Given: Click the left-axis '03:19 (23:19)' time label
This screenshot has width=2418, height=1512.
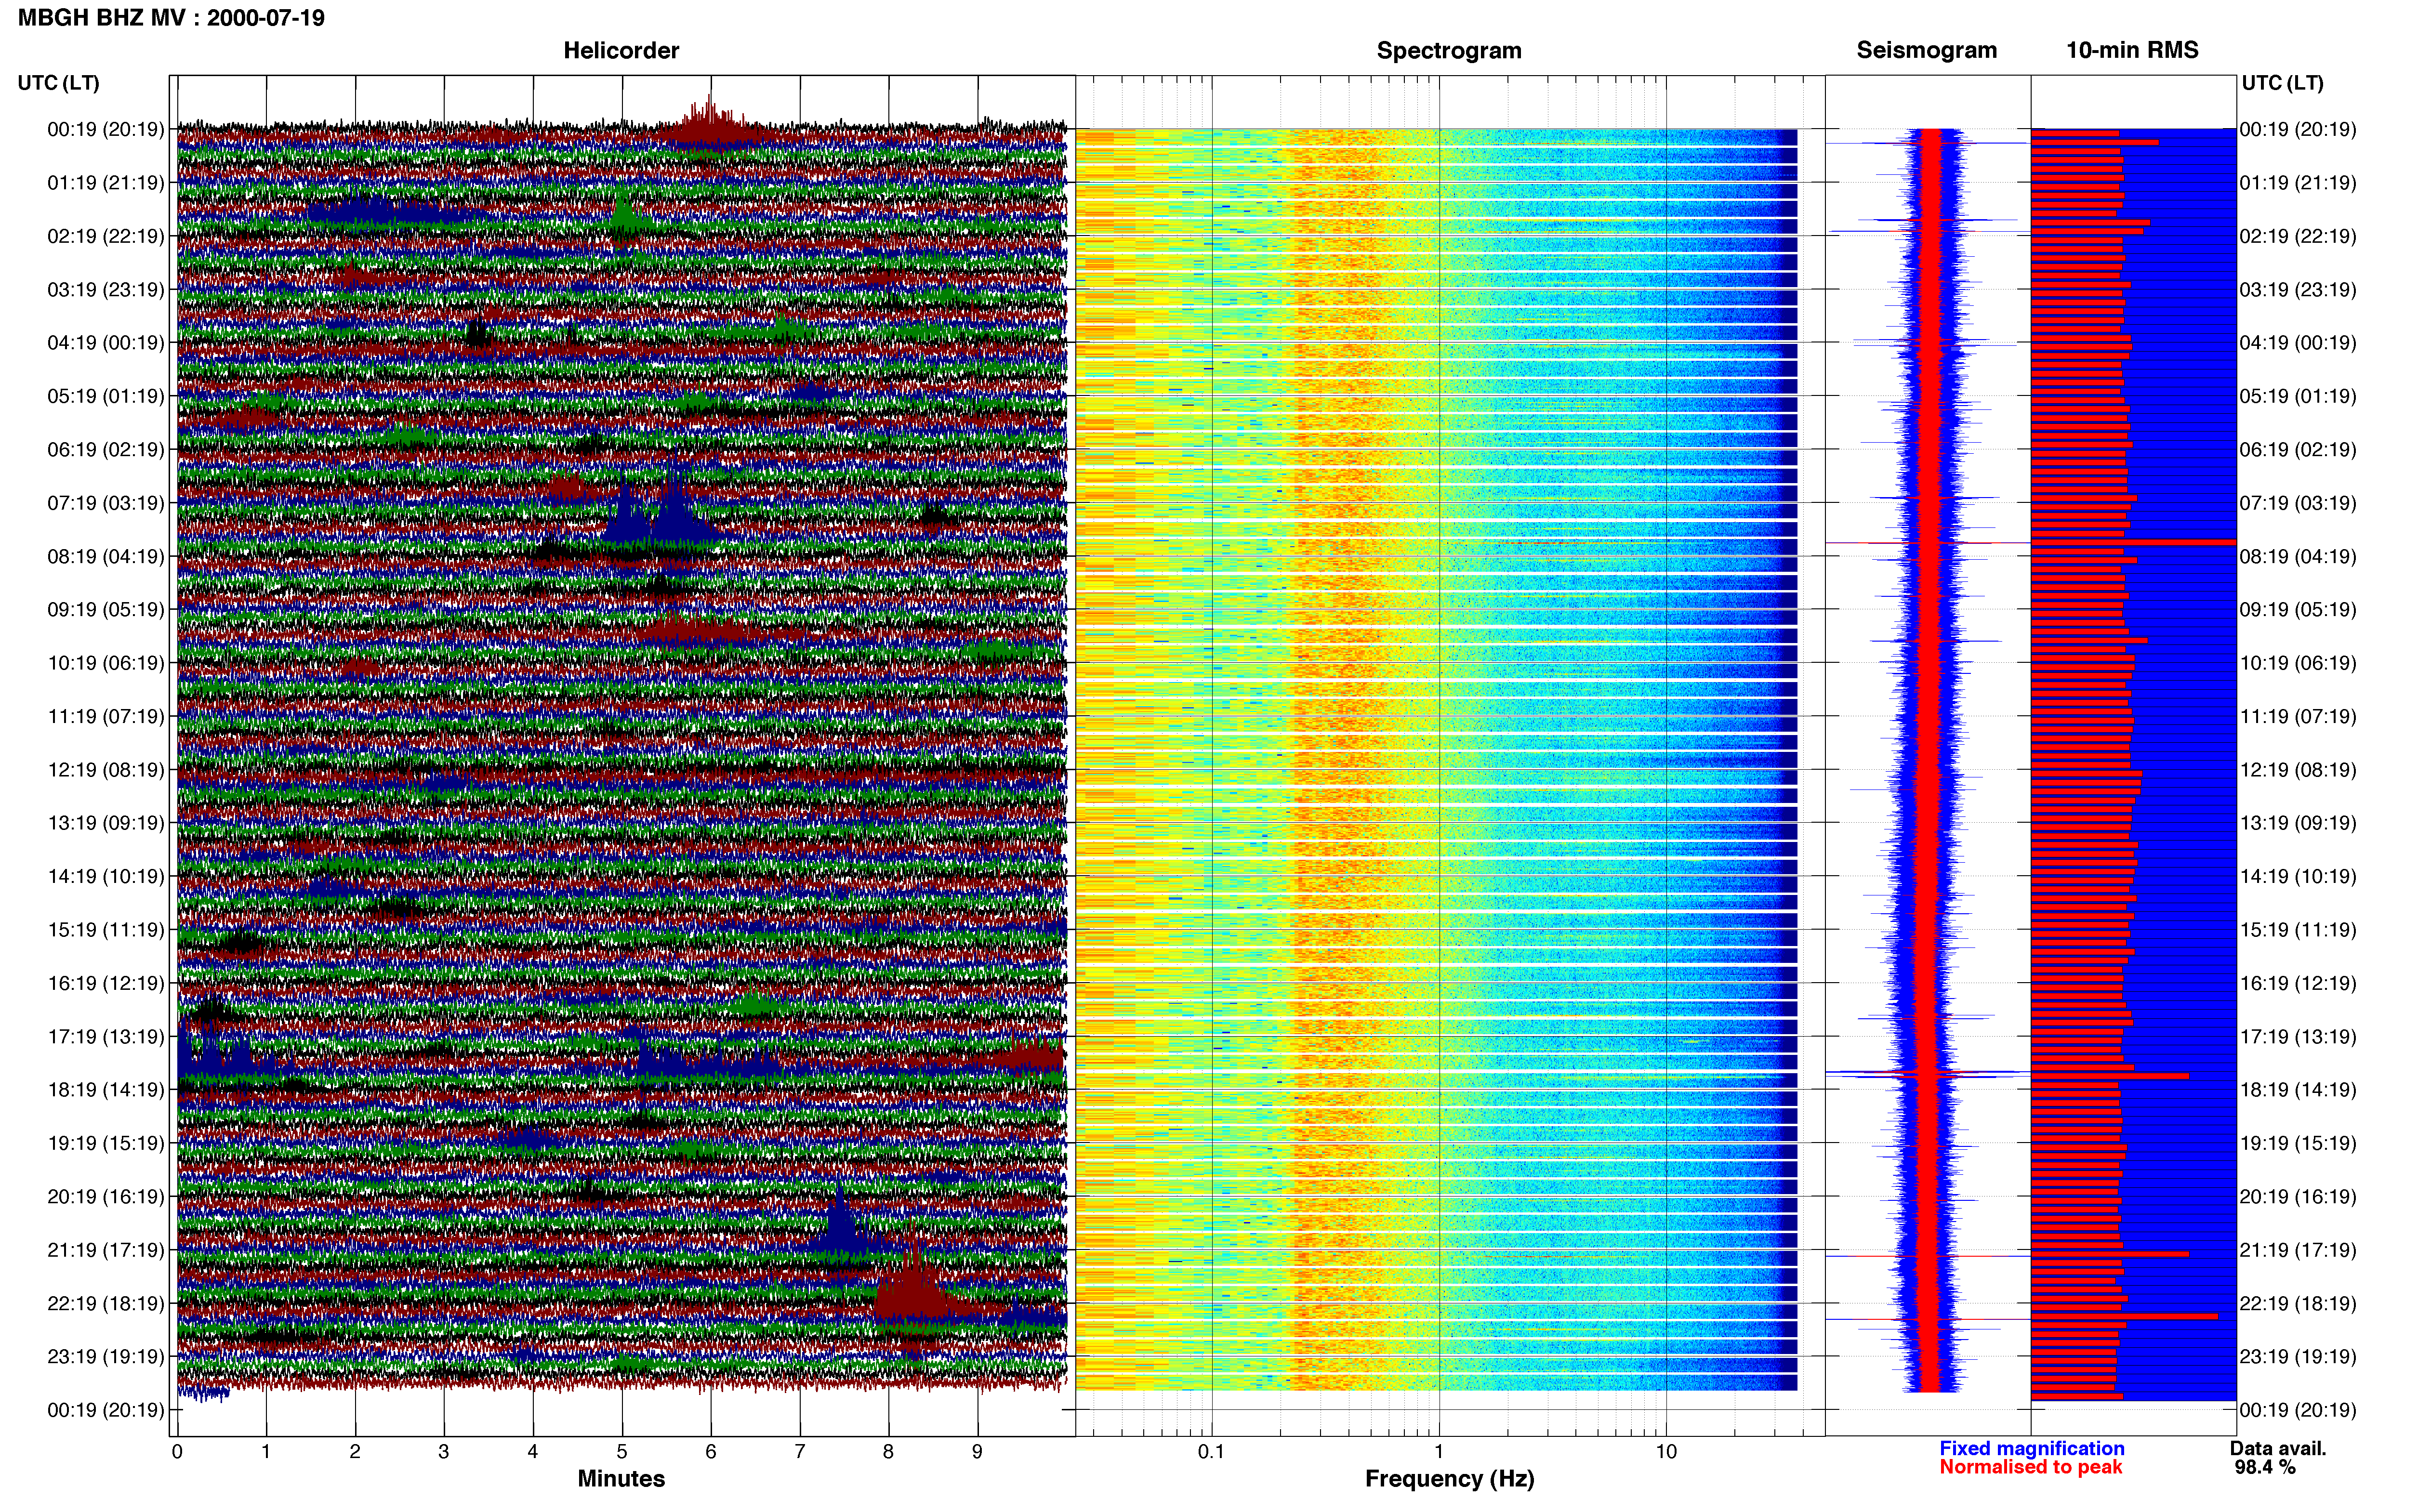Looking at the screenshot, I should tap(105, 290).
